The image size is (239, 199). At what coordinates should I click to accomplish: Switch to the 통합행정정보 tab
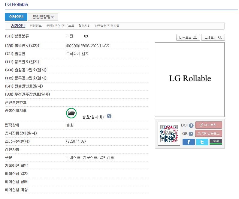coord(43,17)
